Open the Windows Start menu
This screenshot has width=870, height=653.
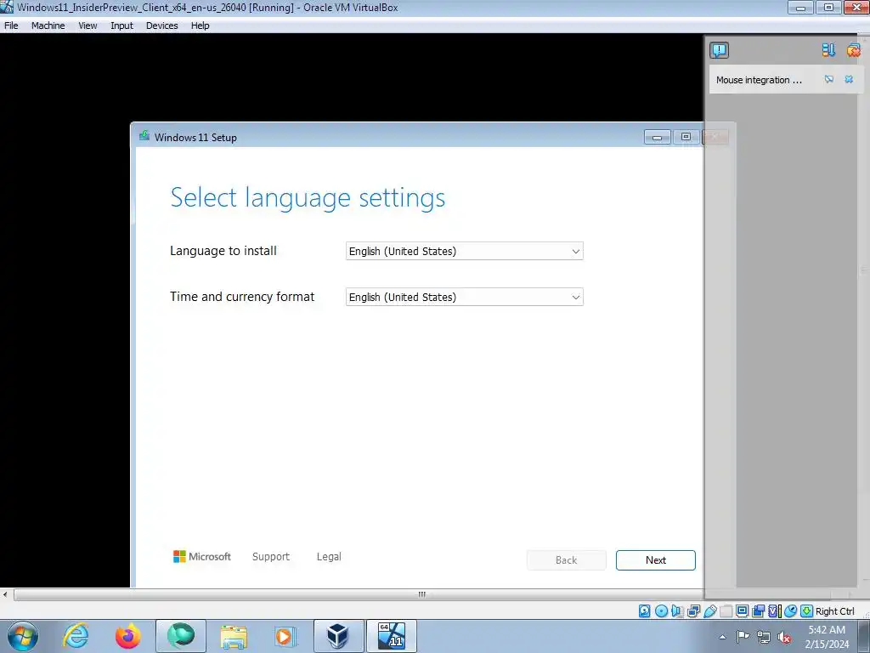pyautogui.click(x=23, y=636)
